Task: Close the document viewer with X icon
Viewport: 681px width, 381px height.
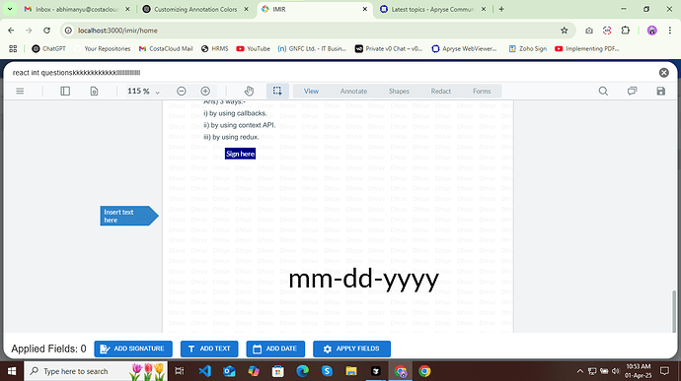Action: pos(663,73)
